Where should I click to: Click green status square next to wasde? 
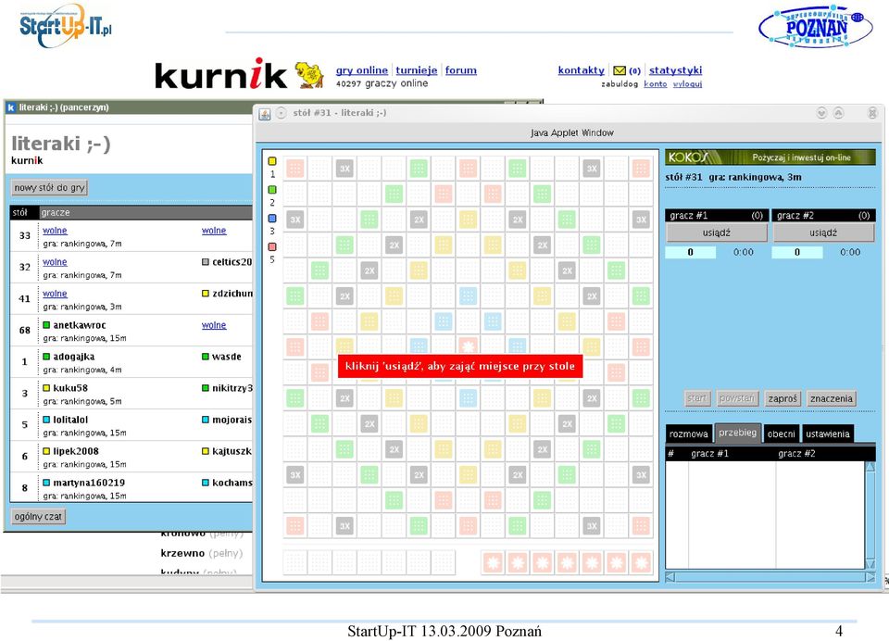[206, 357]
